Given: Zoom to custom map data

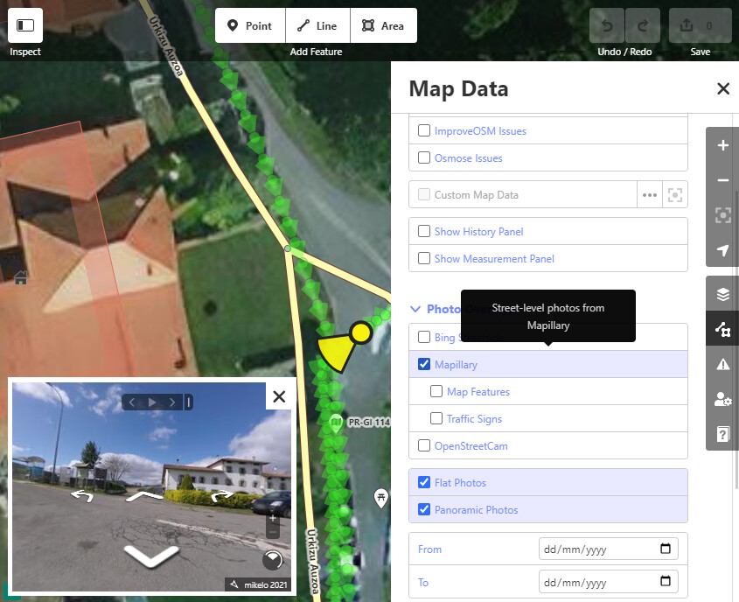Looking at the screenshot, I should tap(675, 195).
